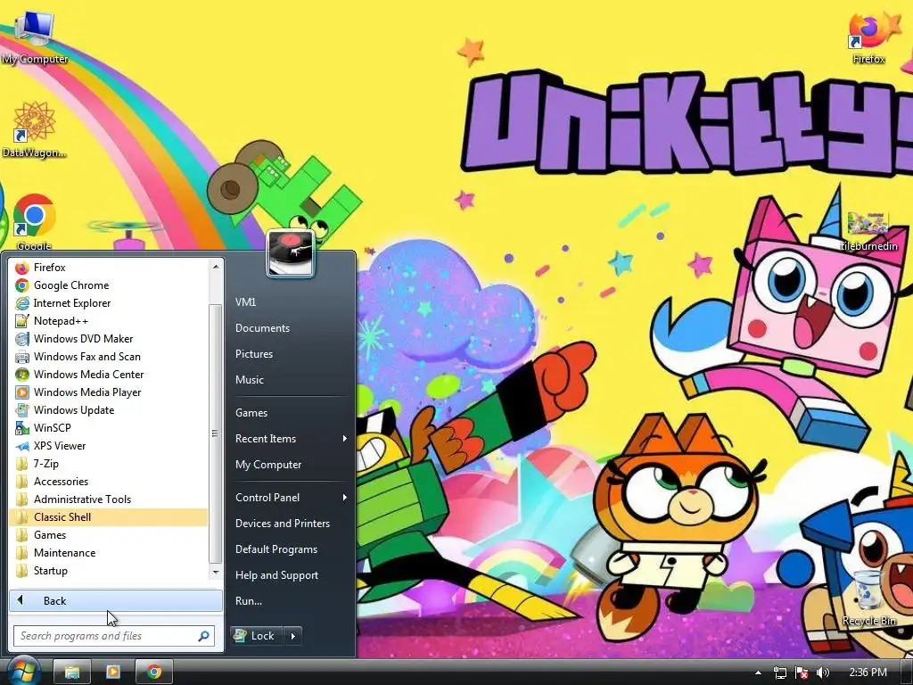Open Windows DVD Maker
This screenshot has width=913, height=685.
109,339
